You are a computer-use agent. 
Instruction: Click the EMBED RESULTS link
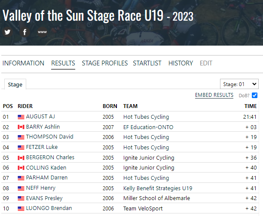pos(214,95)
